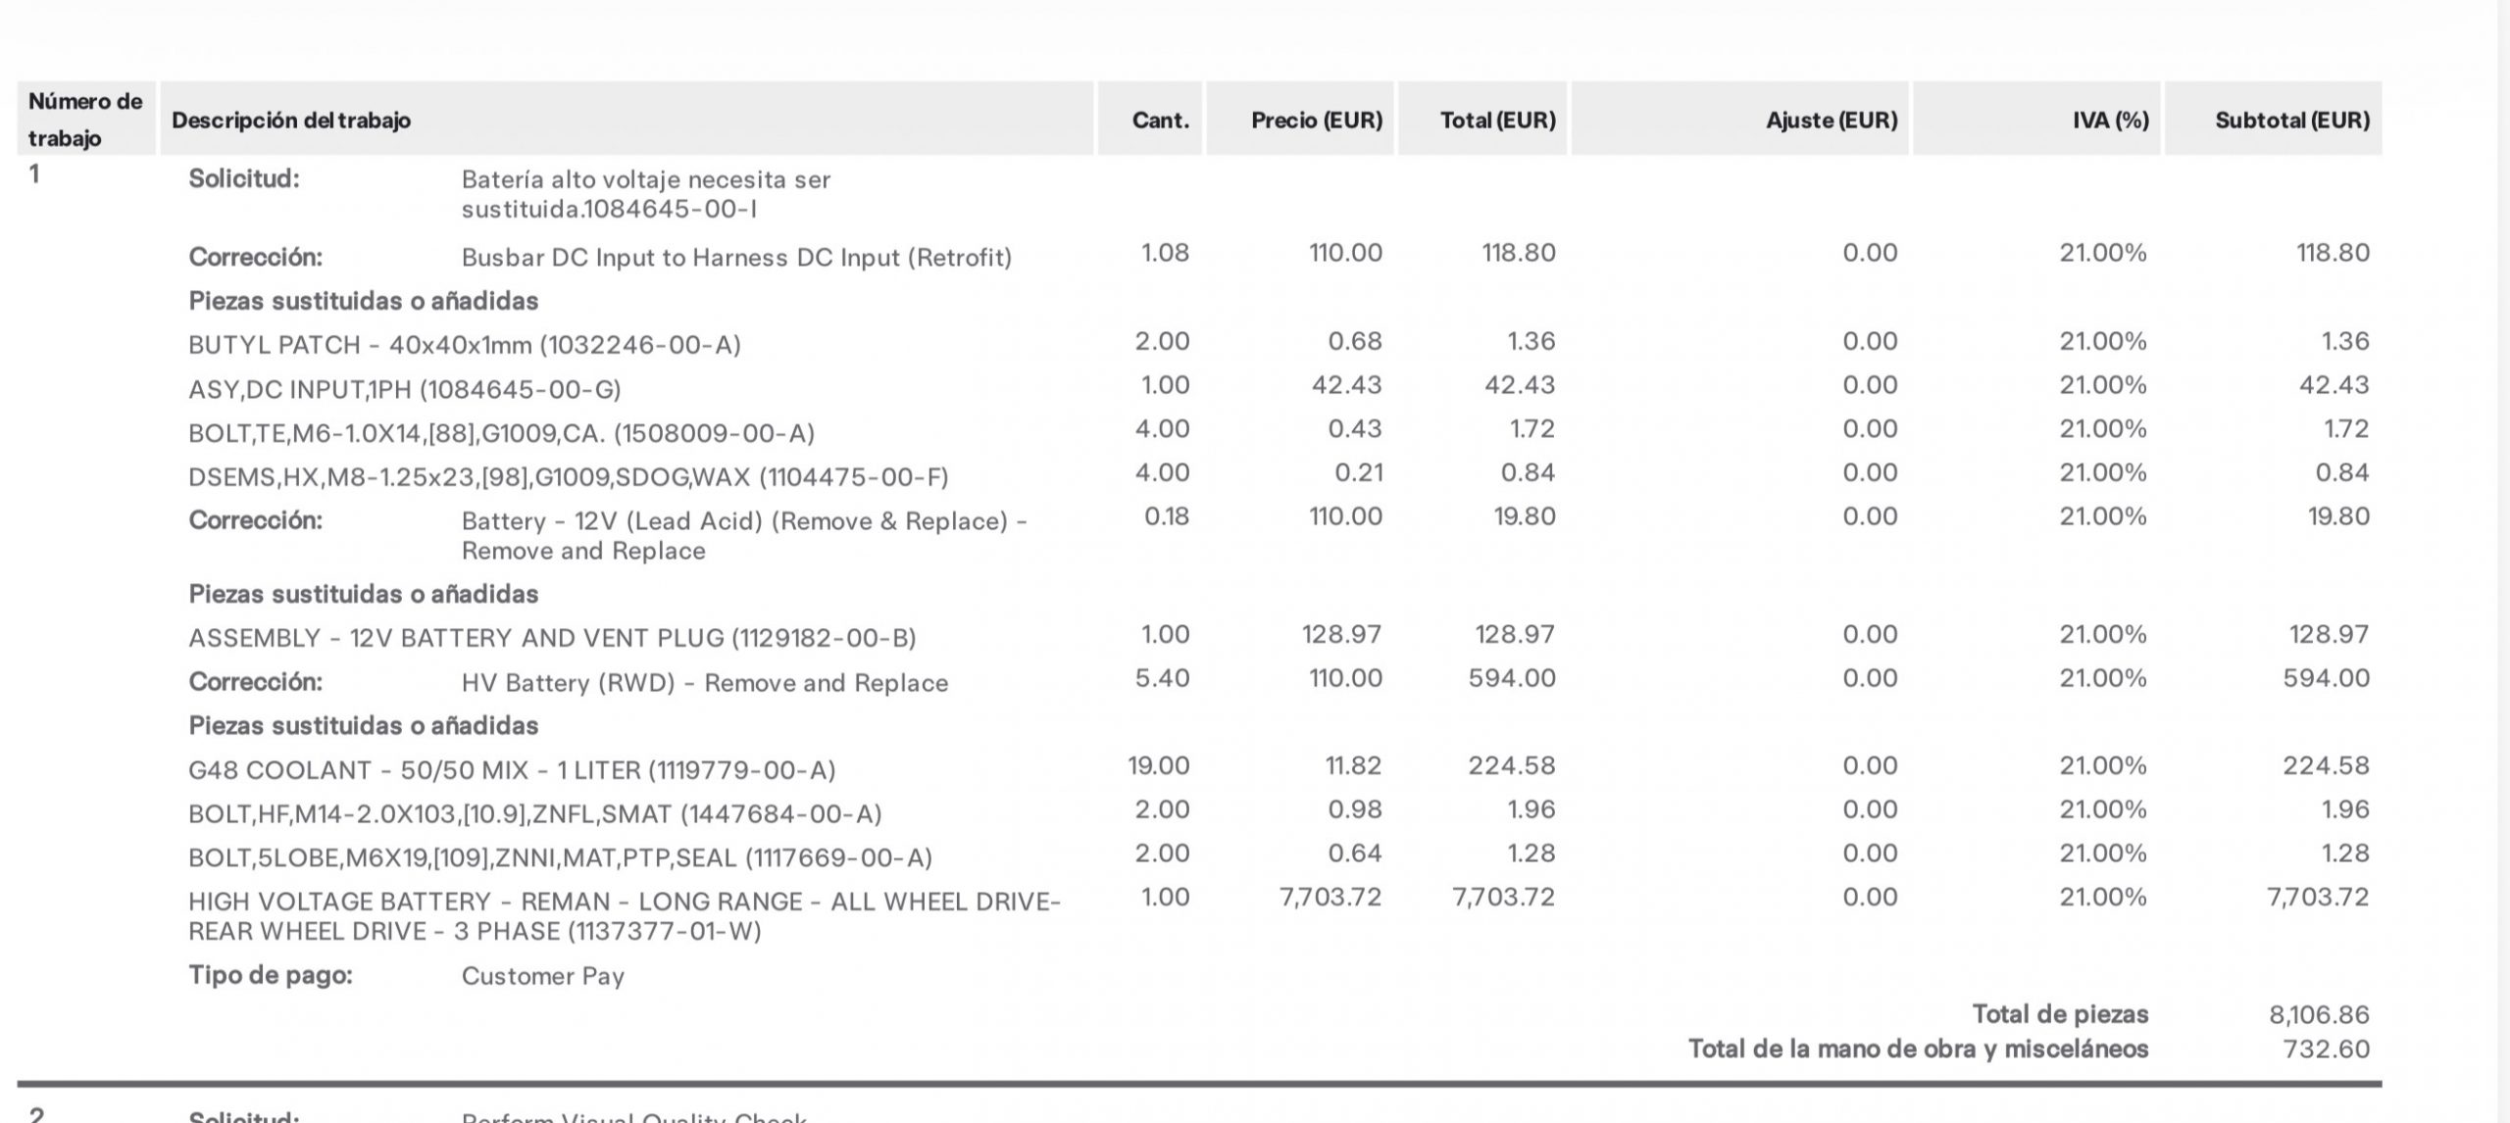
Task: Click 'Customer Pay' payment type text
Action: 542,976
